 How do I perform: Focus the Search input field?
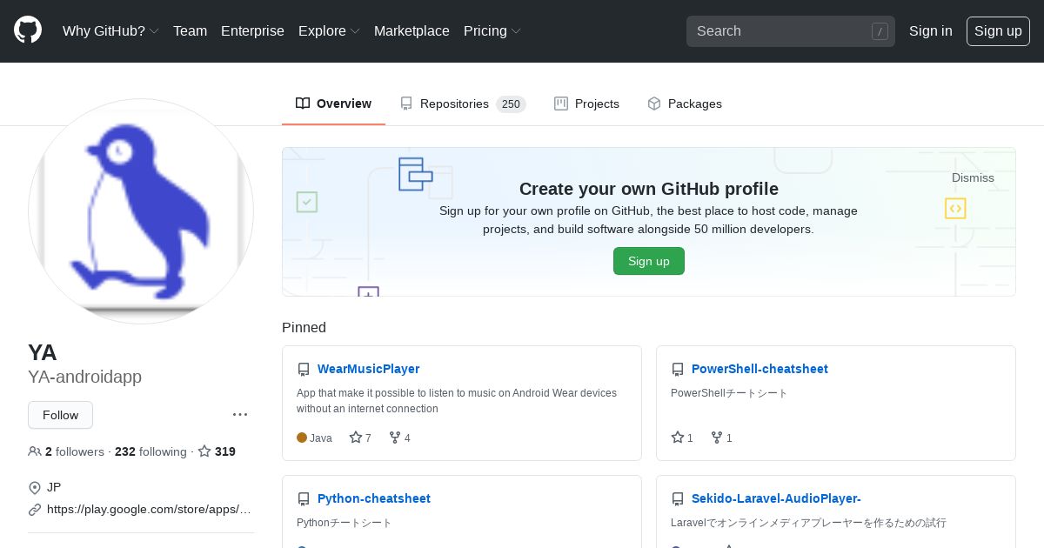pos(791,31)
